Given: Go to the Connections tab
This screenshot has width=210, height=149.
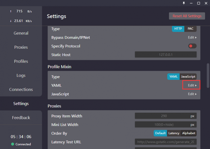Looking at the screenshot, I should tap(21, 89).
